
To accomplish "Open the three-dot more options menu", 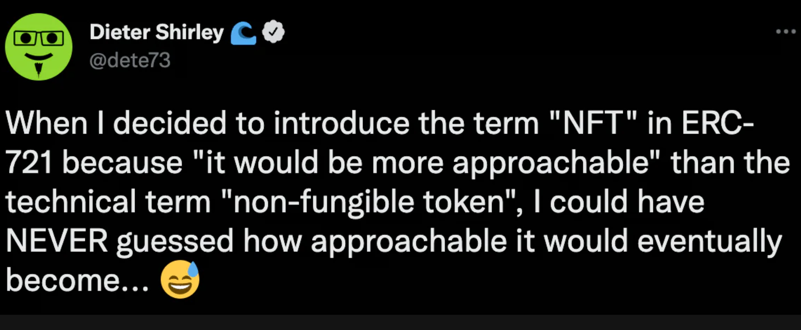I will pos(786,31).
